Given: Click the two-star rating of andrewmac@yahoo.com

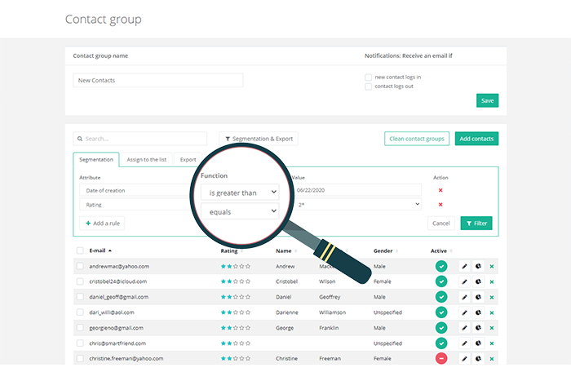Looking at the screenshot, I should tap(236, 266).
